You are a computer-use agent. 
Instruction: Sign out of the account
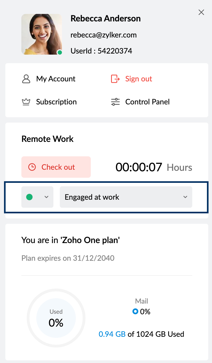coord(139,79)
